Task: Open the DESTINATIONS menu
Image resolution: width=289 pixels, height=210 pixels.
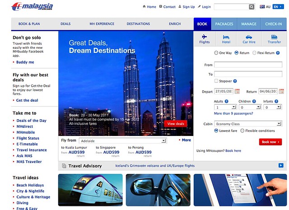Action: pos(138,24)
